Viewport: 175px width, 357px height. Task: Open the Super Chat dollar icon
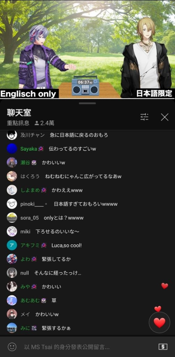pos(163,347)
